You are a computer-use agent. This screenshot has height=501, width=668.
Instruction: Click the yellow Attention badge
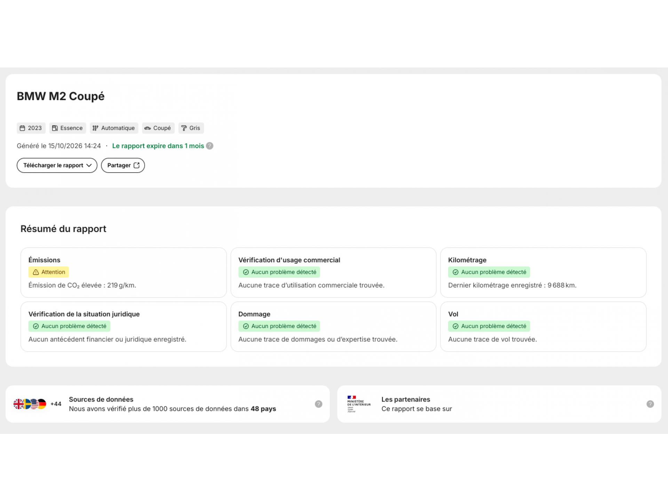(x=49, y=272)
